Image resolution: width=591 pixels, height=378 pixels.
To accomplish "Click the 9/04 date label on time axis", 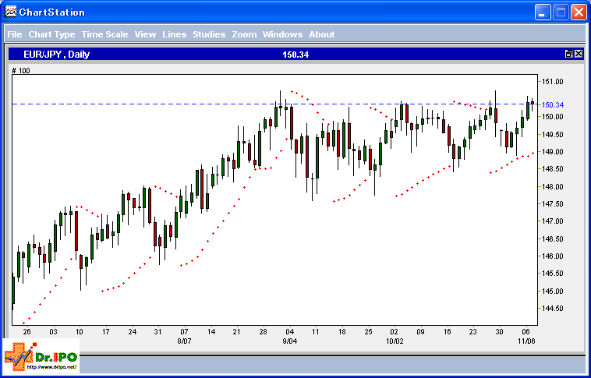I will 288,341.
